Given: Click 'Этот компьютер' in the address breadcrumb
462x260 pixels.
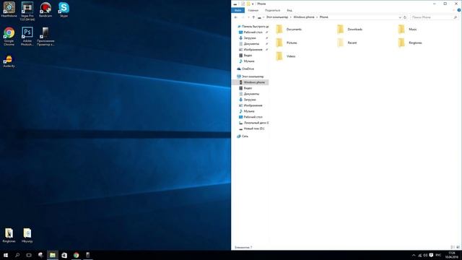Looking at the screenshot, I should (277, 17).
